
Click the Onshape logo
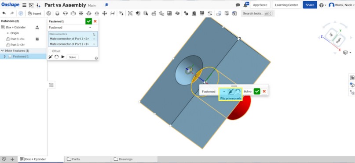(x=10, y=5)
